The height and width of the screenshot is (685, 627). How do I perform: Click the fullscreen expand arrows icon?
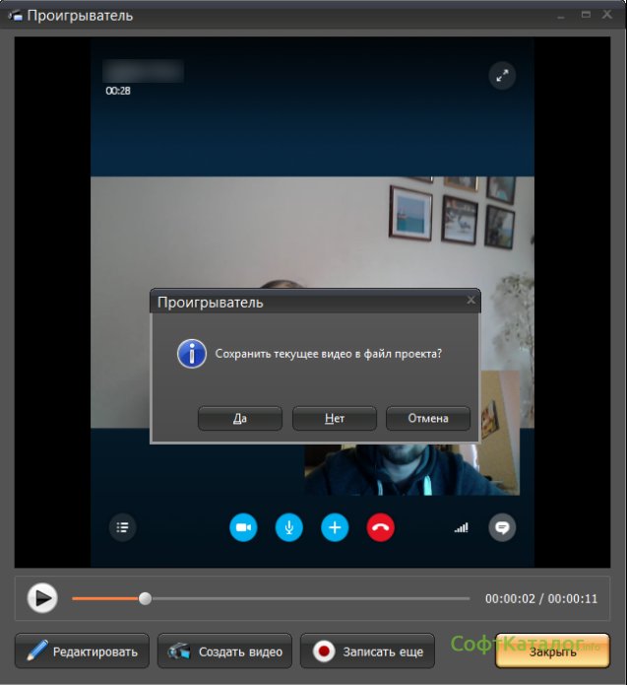502,77
